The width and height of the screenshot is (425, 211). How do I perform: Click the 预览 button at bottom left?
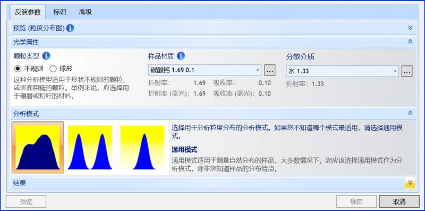point(26,201)
